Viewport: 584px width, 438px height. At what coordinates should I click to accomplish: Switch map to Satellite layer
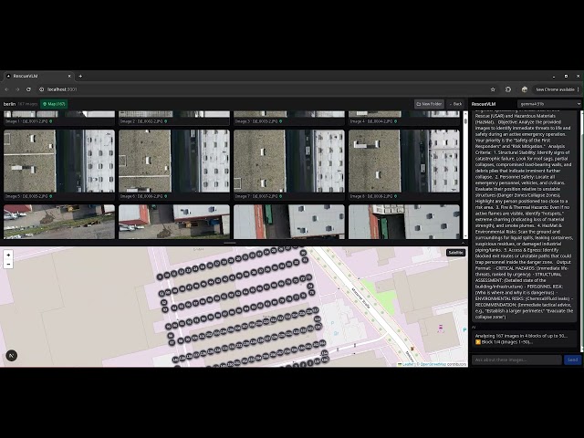coord(455,253)
